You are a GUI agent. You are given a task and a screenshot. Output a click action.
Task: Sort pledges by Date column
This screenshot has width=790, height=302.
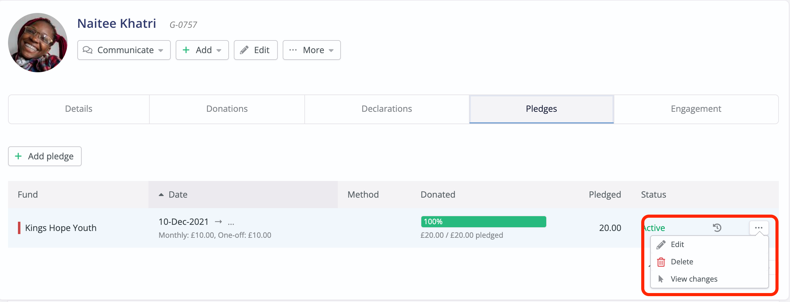click(178, 195)
